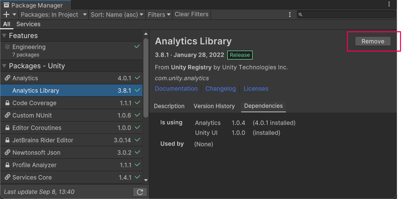Open the Changelog link
This screenshot has width=402, height=199.
tap(220, 89)
